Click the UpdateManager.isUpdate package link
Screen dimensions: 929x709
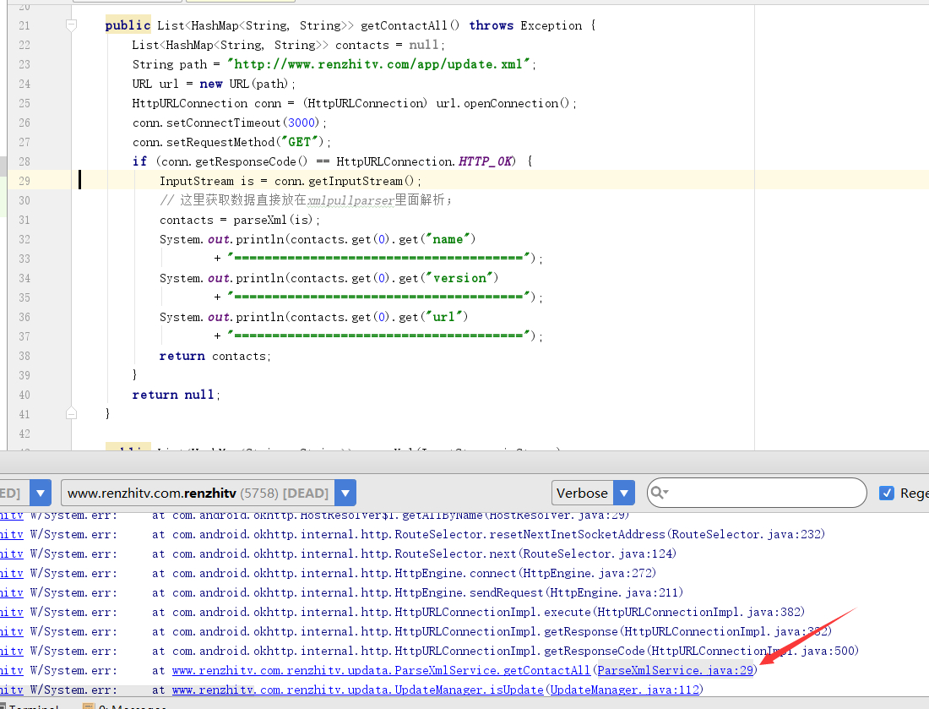tap(359, 690)
